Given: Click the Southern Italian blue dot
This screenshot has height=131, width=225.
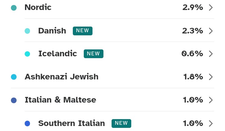Looking at the screenshot, I should [27, 123].
